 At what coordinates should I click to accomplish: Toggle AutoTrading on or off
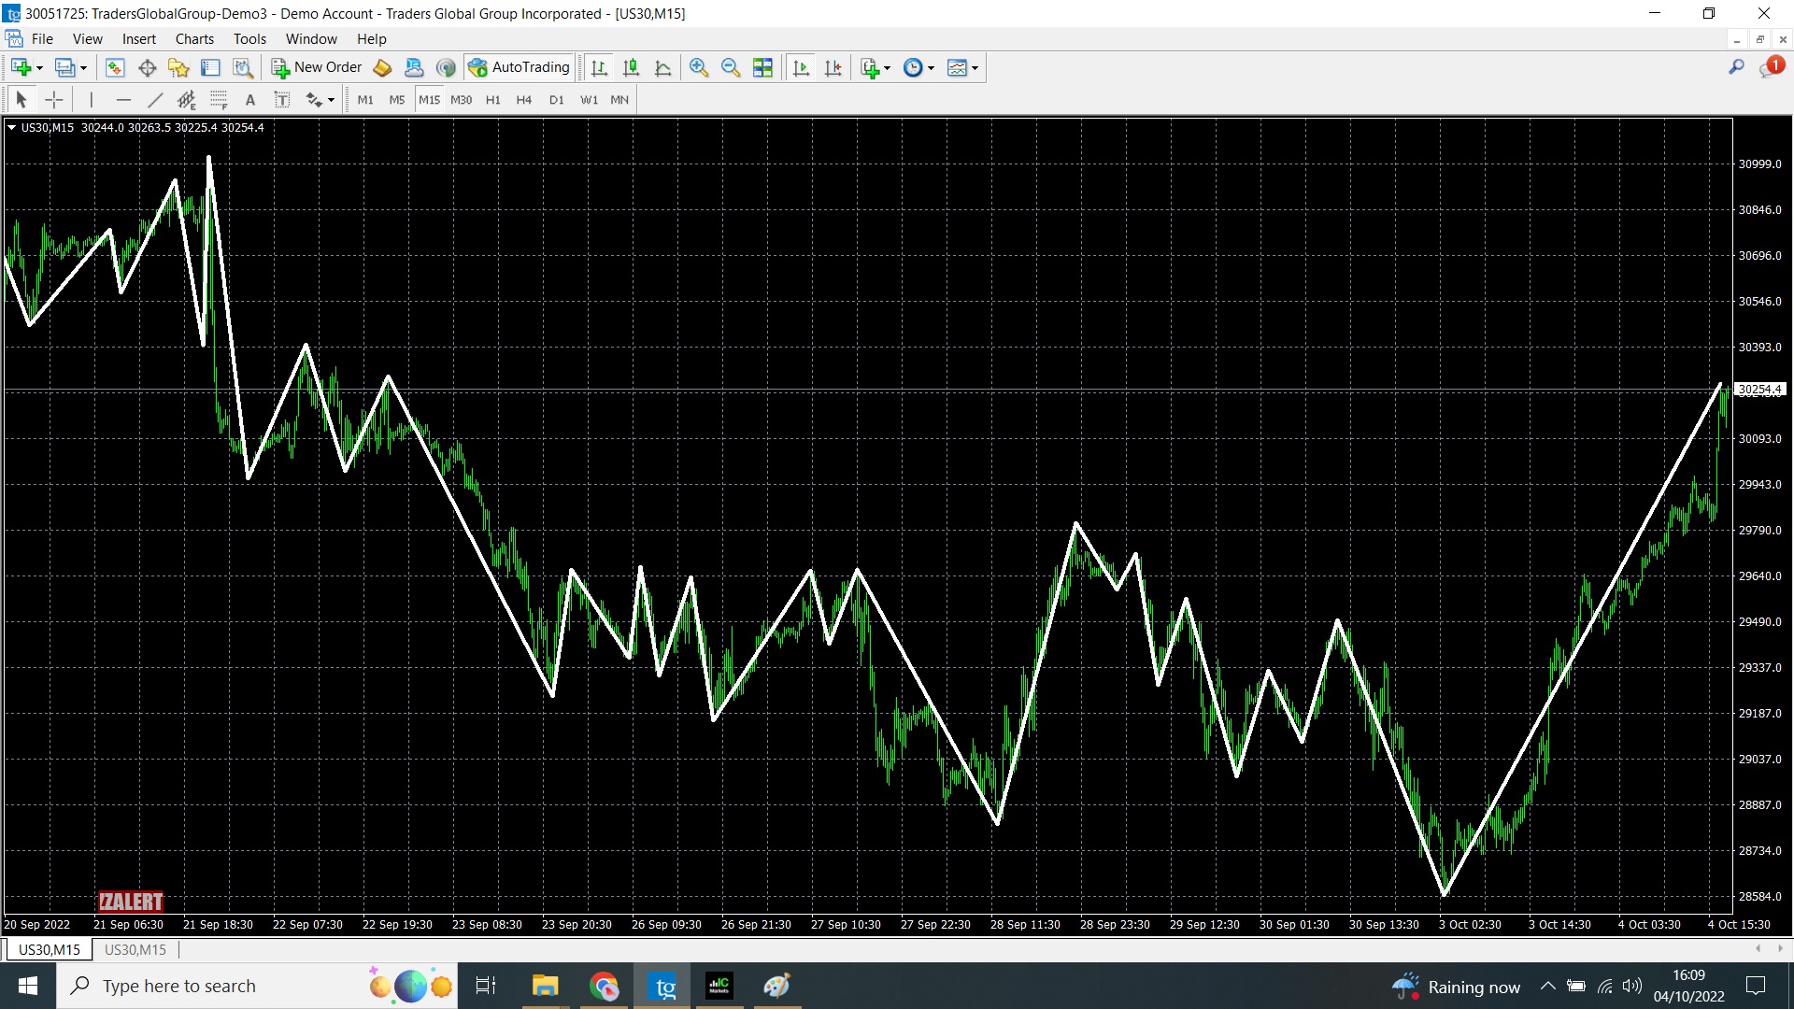[x=520, y=67]
